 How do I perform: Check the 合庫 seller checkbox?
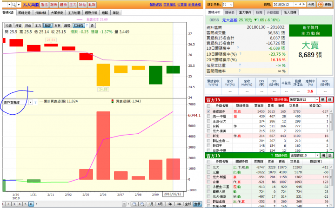tap(208, 182)
